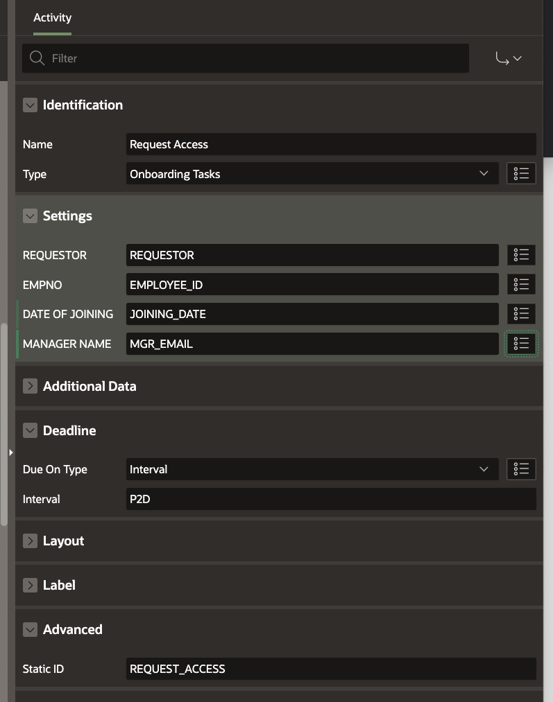Open item picker for EMPNO setting
The image size is (553, 702).
521,284
